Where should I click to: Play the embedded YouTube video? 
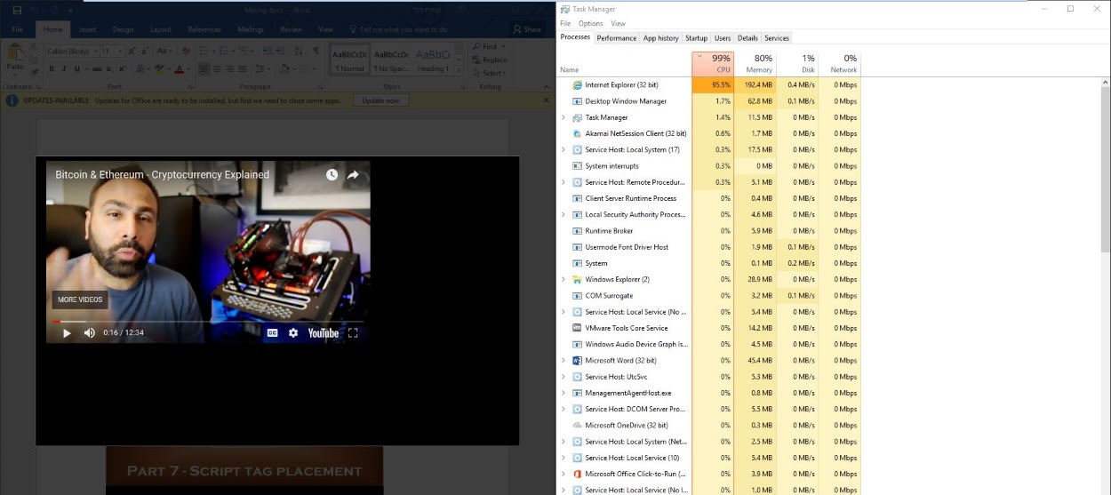67,333
